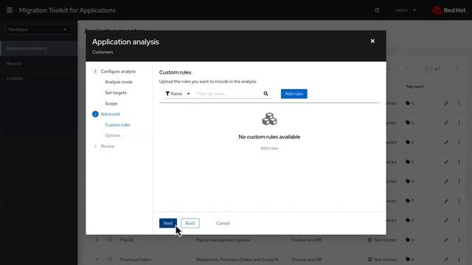
Task: Select the Set targets step
Action: (x=116, y=93)
